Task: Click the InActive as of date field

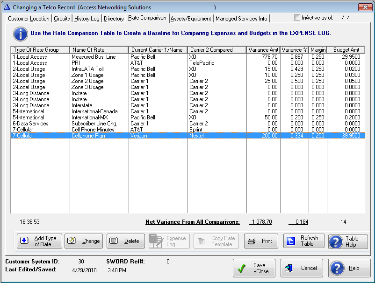Action: (346, 17)
